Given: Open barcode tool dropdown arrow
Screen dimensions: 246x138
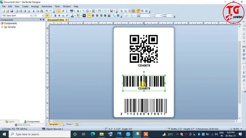Looking at the screenshot, I should pos(74,11).
